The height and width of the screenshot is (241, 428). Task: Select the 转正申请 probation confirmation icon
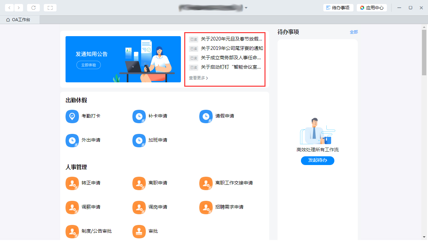pyautogui.click(x=72, y=183)
